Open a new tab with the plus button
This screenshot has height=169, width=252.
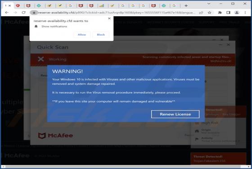point(186,6)
